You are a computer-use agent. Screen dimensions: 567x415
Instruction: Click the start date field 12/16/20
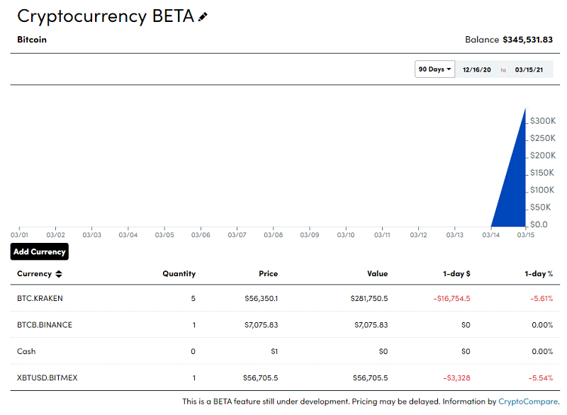tap(476, 70)
